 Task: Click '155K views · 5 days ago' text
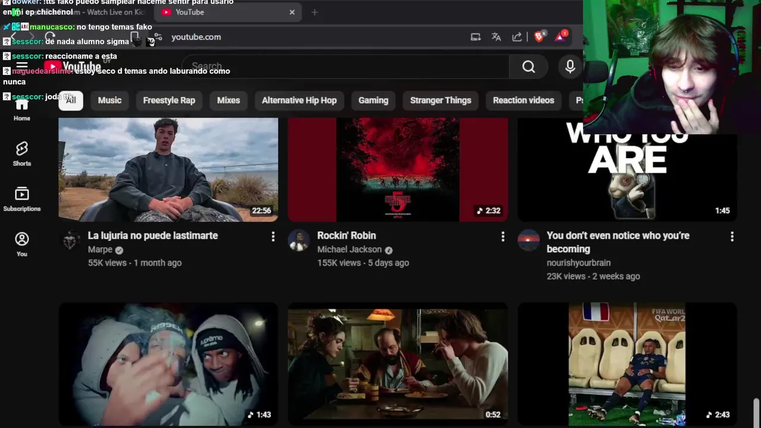click(x=363, y=263)
